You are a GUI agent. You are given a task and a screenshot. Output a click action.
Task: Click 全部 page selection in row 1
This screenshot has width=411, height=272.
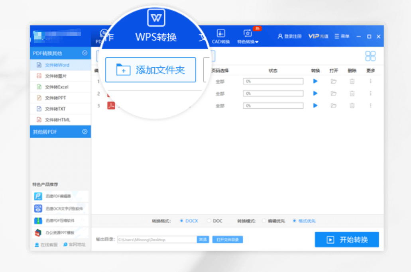coord(220,81)
